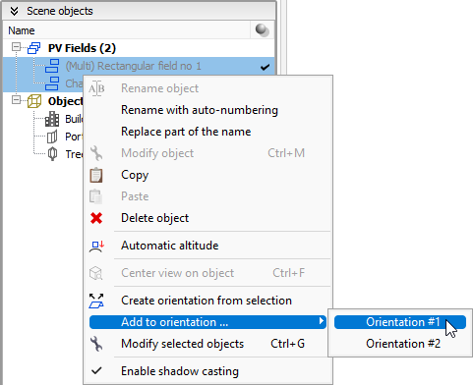Click the Copy clipboard icon
Viewport: 473px width, 385px height.
tap(96, 175)
